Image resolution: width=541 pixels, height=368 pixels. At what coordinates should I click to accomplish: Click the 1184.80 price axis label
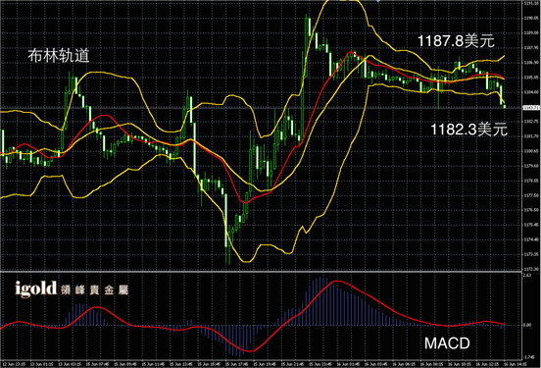point(531,92)
